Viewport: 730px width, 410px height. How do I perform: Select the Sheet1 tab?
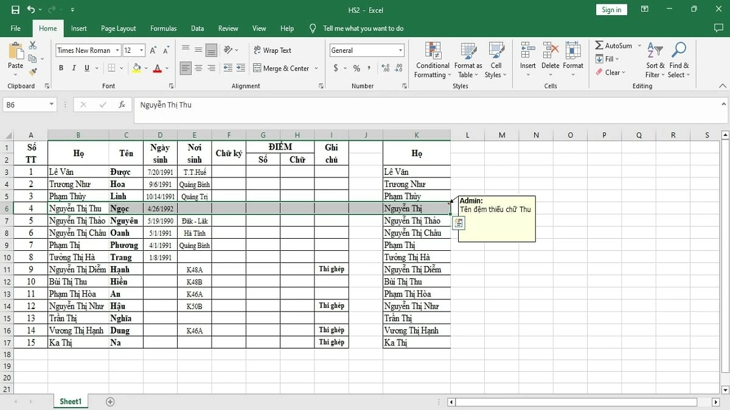coord(70,401)
